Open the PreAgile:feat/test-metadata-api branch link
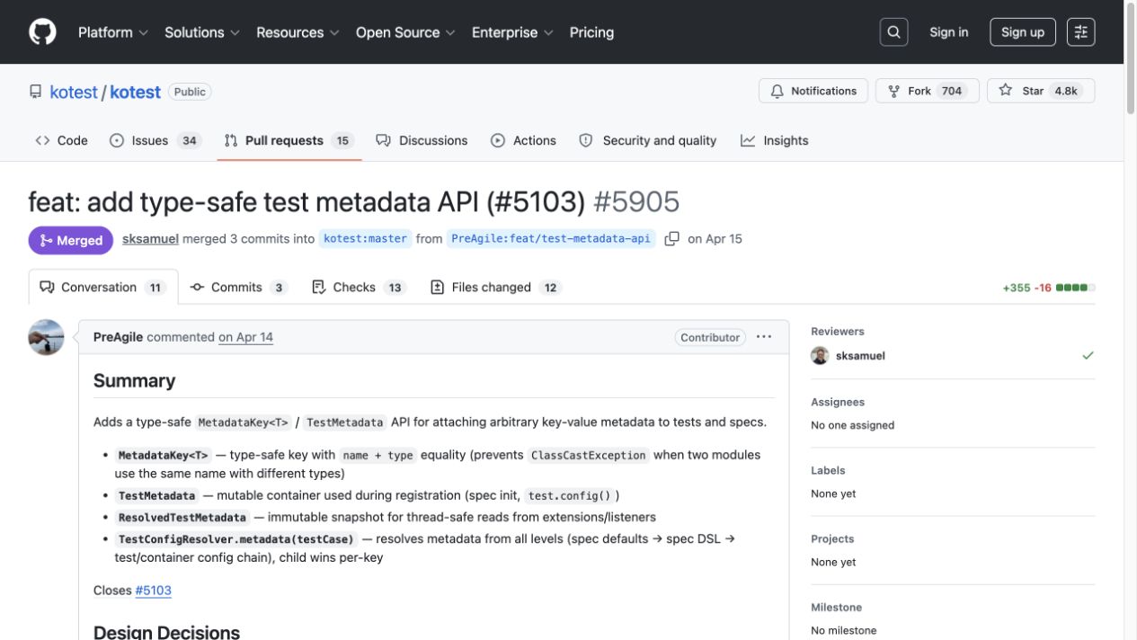This screenshot has width=1137, height=640. tap(551, 239)
